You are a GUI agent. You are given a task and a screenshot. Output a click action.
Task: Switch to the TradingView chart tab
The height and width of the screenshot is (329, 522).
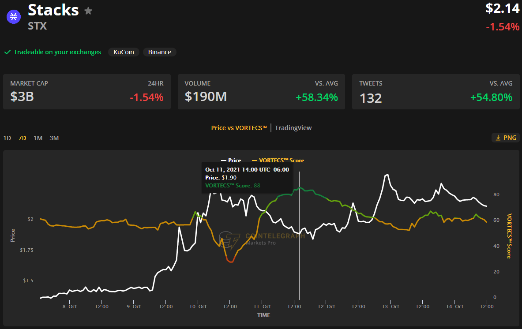[293, 127]
